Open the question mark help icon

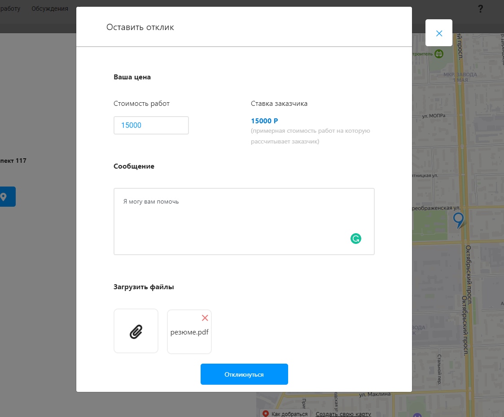click(480, 9)
